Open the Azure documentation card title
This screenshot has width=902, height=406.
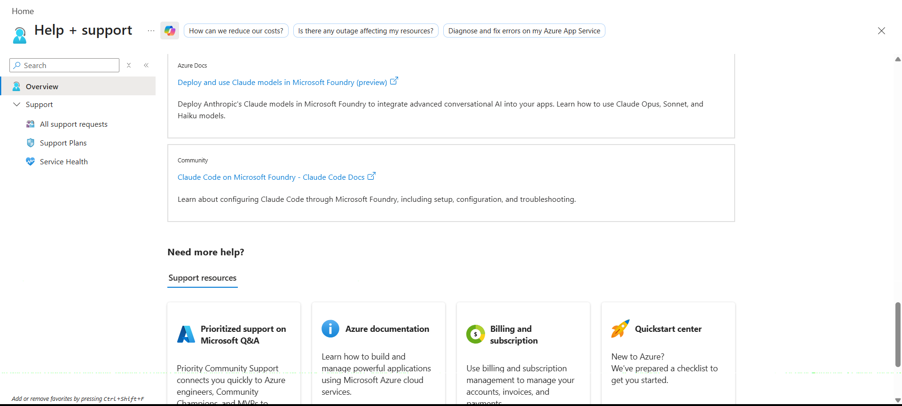click(387, 329)
